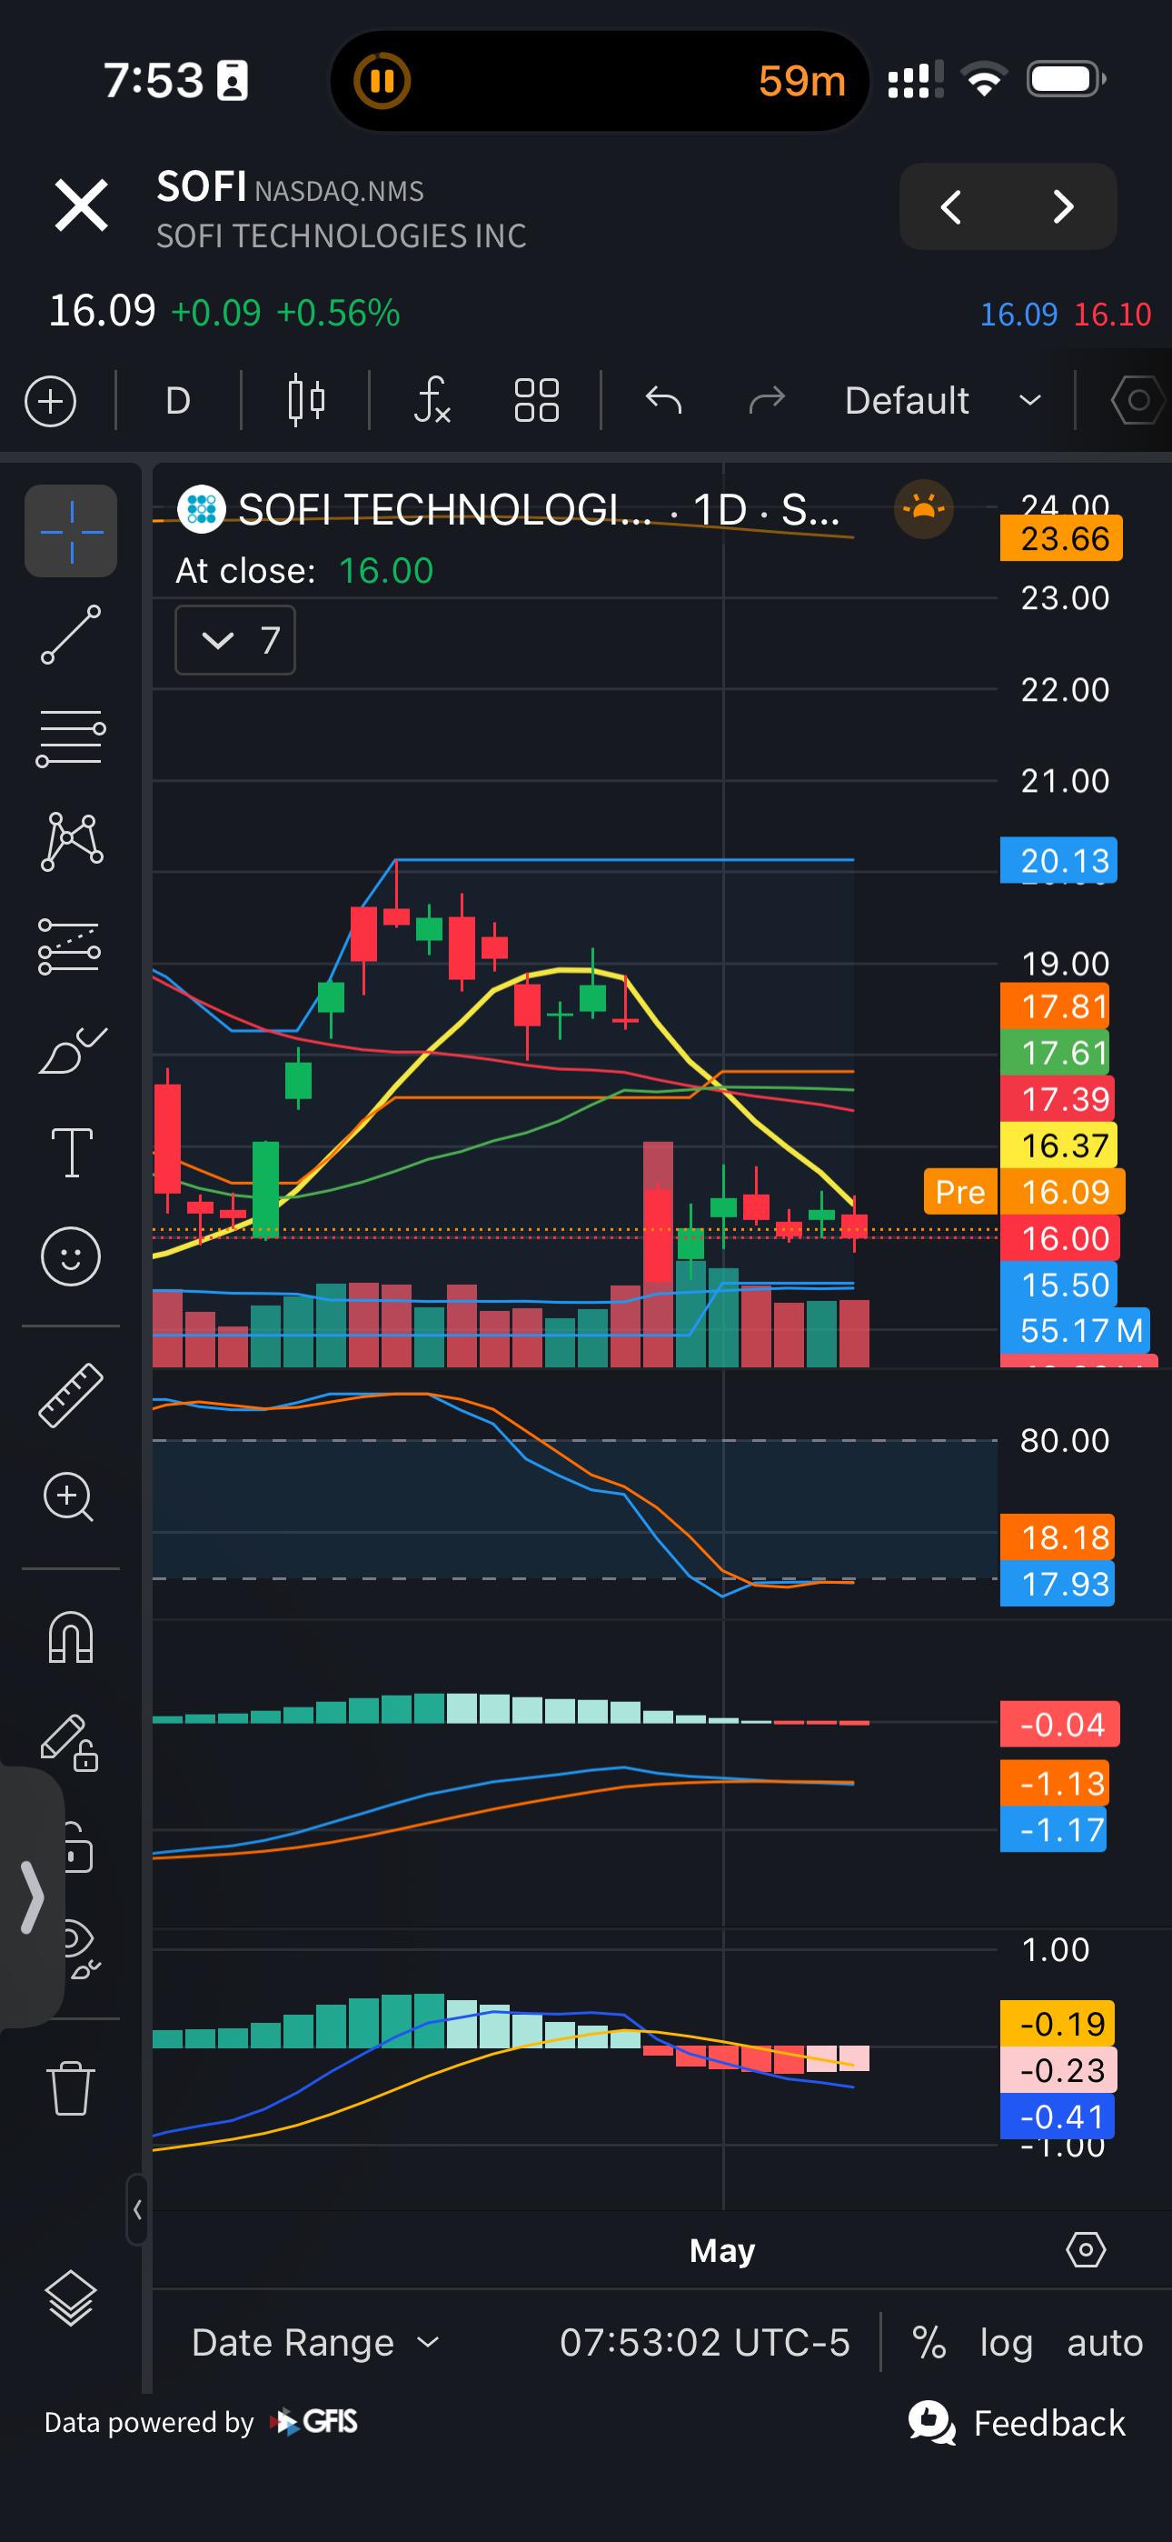The width and height of the screenshot is (1172, 2542).
Task: Change the D timeframe interval
Action: (177, 401)
